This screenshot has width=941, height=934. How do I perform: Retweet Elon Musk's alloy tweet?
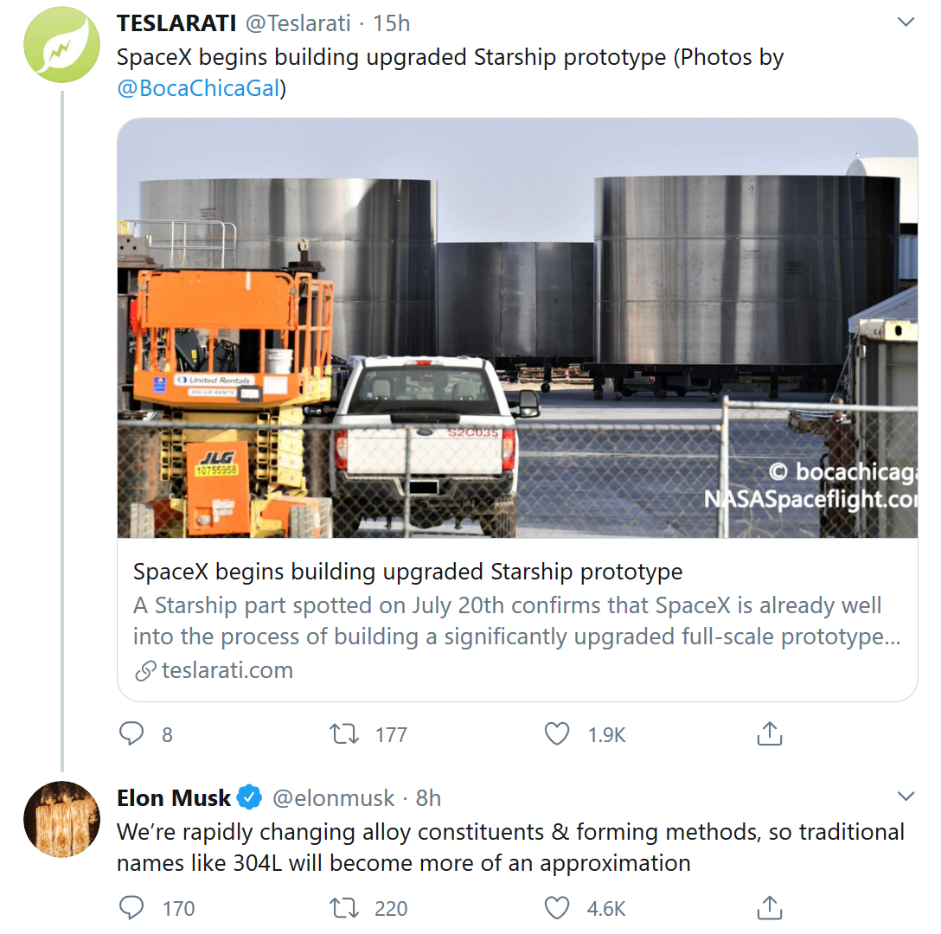tap(344, 908)
